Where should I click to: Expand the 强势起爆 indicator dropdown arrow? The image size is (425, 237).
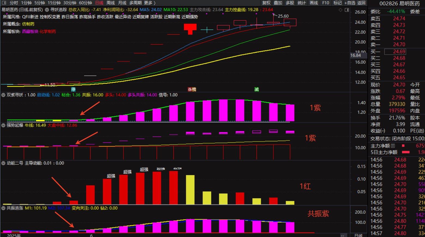(x=3, y=125)
